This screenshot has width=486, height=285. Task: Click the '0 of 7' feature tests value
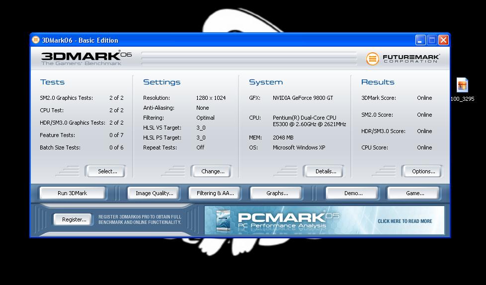(116, 135)
